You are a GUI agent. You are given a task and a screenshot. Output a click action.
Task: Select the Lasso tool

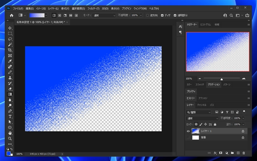[x=10, y=39]
